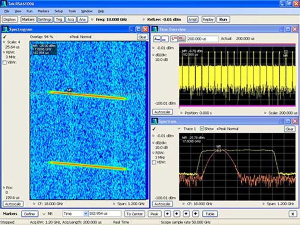Click the 182.954 us marker value field
Image resolution: width=300 pixels, height=225 pixels.
(105, 214)
